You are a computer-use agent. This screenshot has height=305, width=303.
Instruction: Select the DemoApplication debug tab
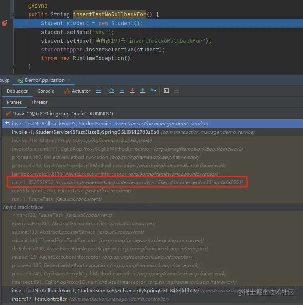pyautogui.click(x=45, y=80)
